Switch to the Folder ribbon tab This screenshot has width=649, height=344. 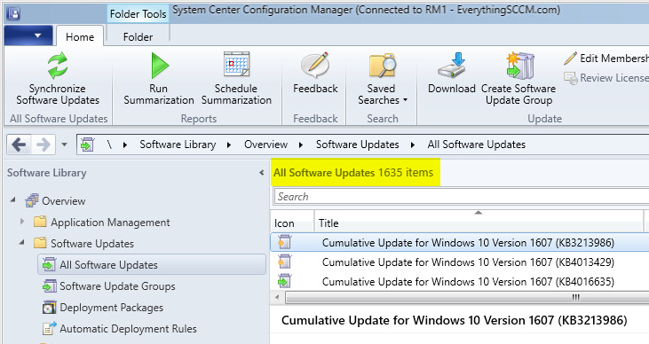click(138, 37)
